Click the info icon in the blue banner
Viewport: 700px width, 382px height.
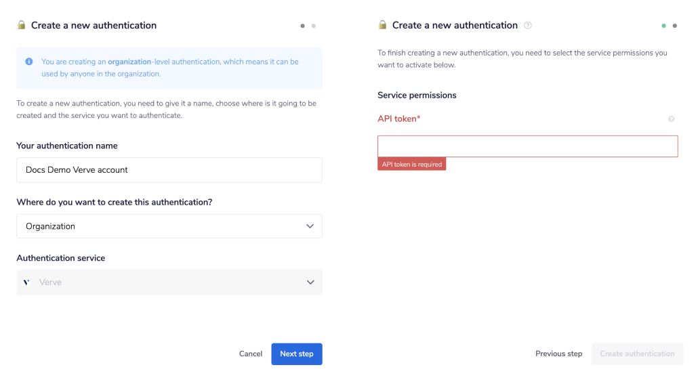(x=29, y=62)
